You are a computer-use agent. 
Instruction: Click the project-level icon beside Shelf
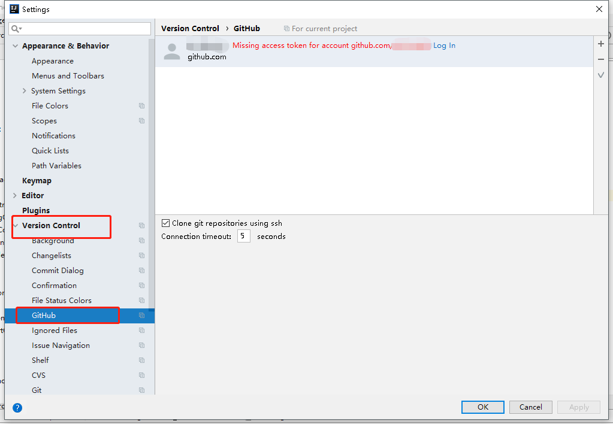(x=141, y=361)
